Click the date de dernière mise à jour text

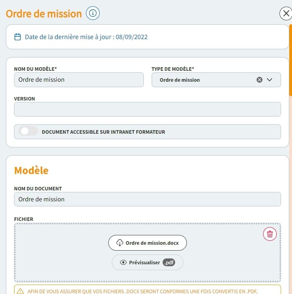tap(86, 37)
